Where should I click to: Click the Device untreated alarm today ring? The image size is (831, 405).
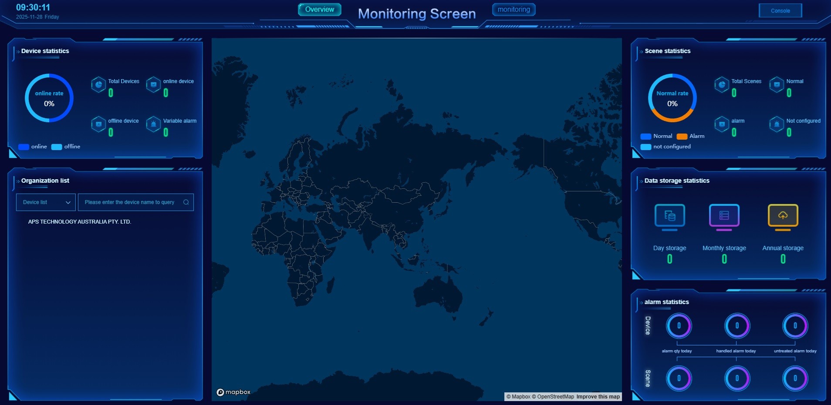click(795, 326)
